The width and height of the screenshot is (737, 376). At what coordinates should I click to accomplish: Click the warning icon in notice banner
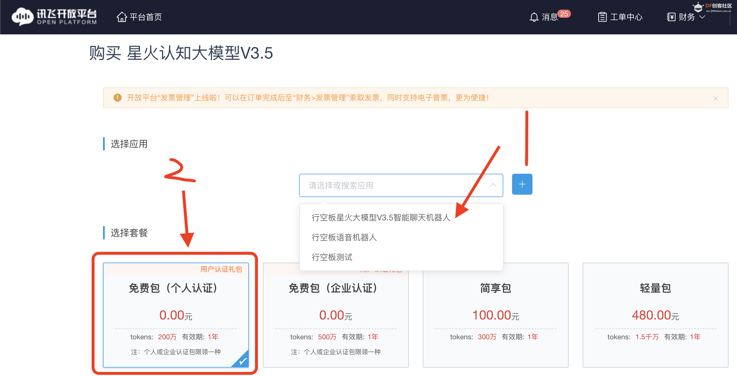coord(117,98)
